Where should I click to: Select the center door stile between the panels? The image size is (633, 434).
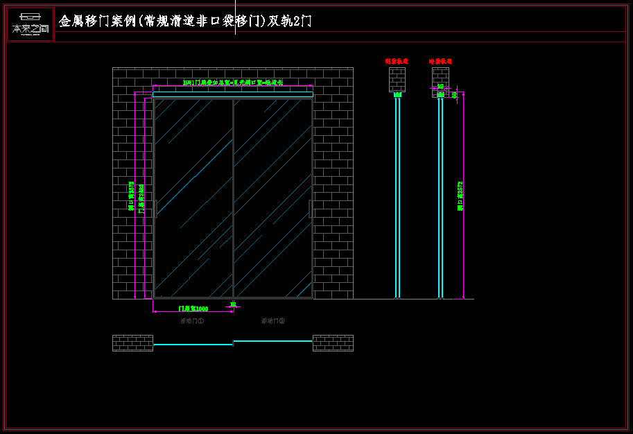click(233, 198)
